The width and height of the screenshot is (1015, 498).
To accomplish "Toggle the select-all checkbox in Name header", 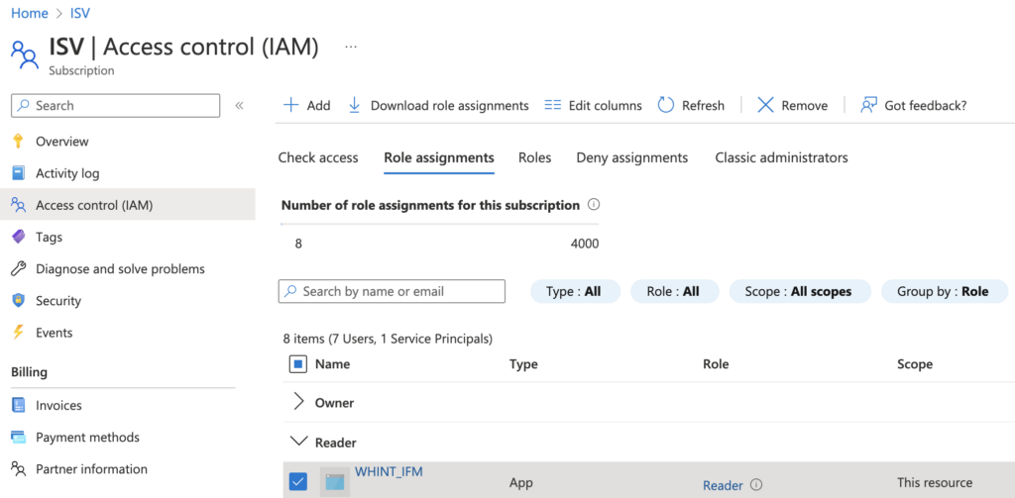I will [x=297, y=364].
